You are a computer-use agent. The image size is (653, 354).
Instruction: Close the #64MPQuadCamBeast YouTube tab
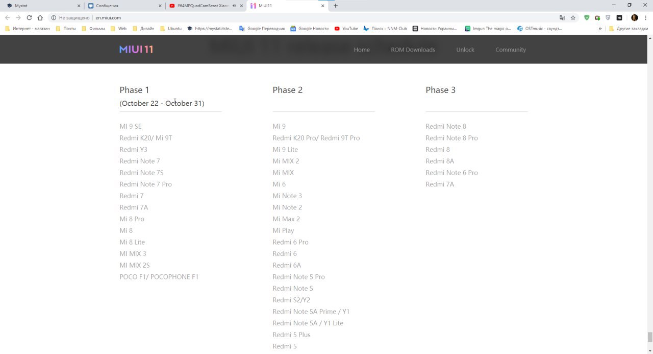tap(241, 6)
